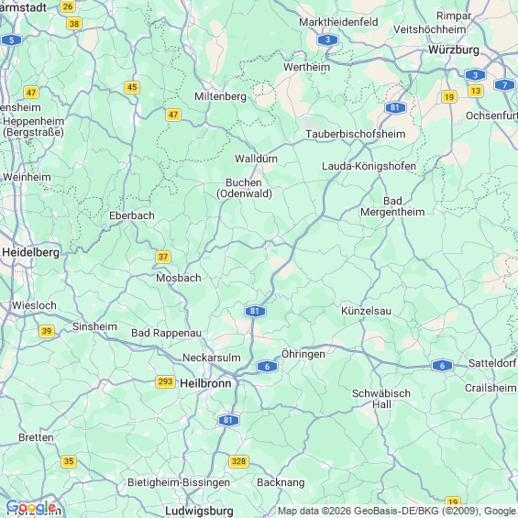Click the yellow 35 road shield near Bretten

click(69, 461)
